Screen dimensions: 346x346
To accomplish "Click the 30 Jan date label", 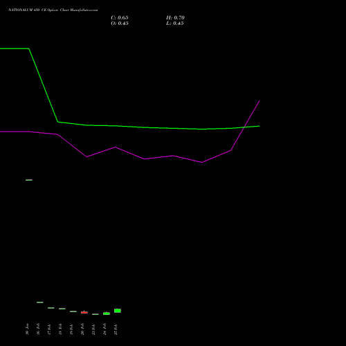I will click(x=27, y=329).
